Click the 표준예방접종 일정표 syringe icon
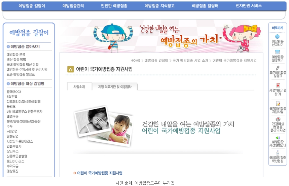 point(278,68)
